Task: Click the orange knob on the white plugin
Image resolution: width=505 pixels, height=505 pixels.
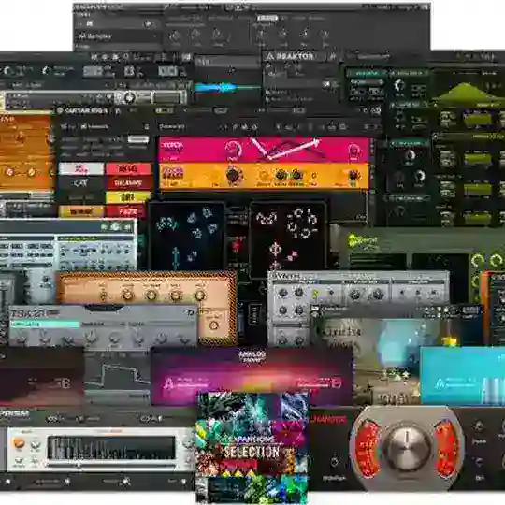Action: pyautogui.click(x=19, y=444)
